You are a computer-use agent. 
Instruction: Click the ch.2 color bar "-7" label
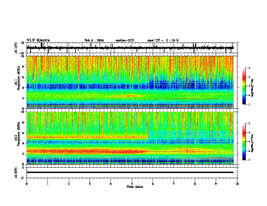point(249,160)
